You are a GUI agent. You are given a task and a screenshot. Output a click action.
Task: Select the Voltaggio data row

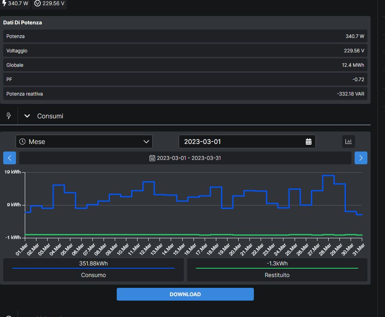click(x=185, y=51)
